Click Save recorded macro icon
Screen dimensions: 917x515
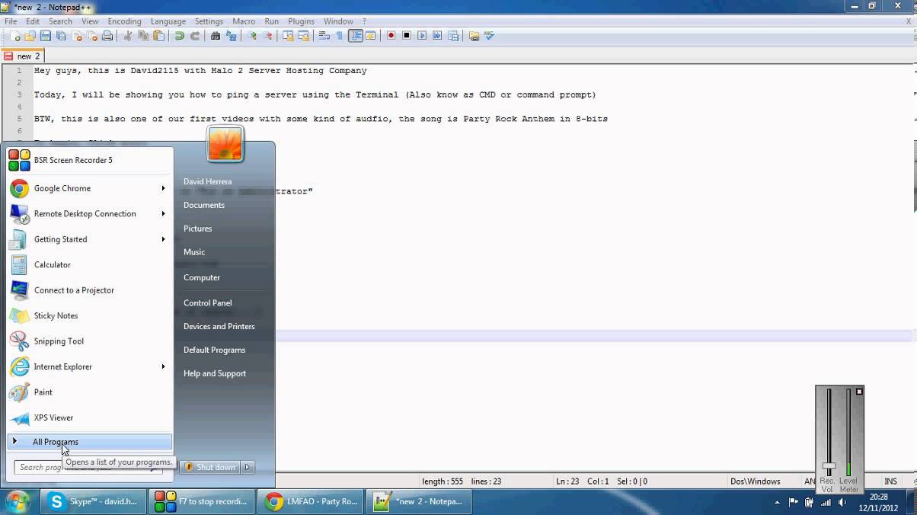tap(453, 36)
